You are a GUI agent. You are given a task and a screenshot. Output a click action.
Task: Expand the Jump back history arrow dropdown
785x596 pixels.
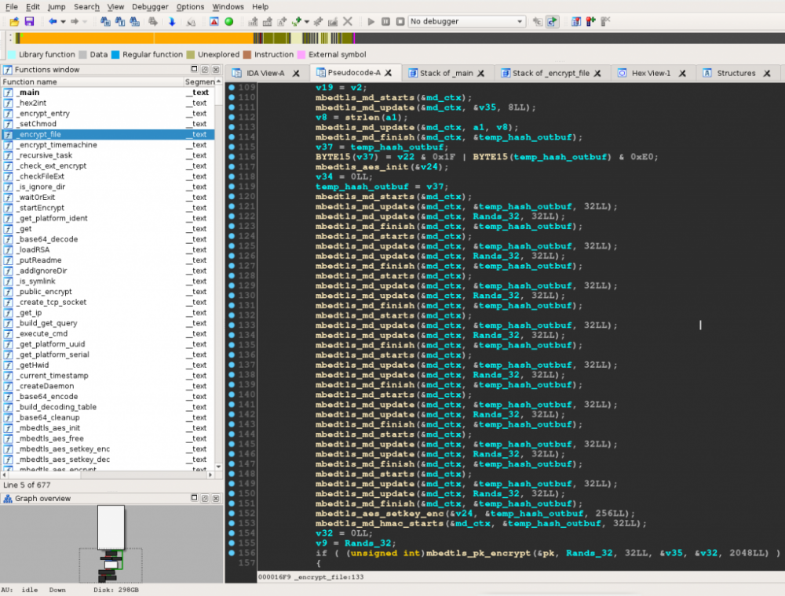click(x=63, y=21)
